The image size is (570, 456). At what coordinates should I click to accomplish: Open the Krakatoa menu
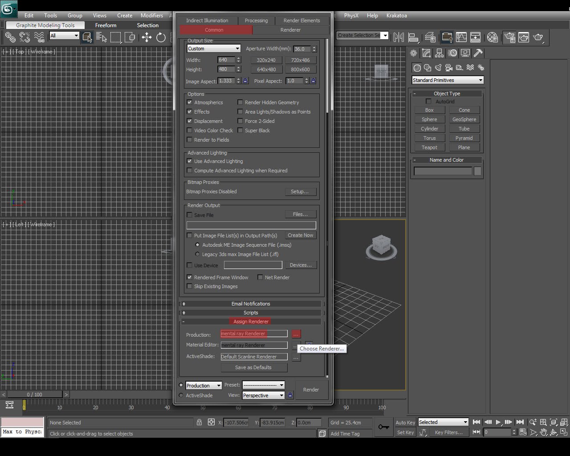396,16
